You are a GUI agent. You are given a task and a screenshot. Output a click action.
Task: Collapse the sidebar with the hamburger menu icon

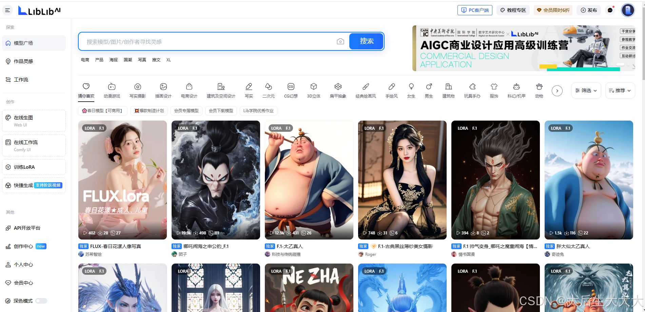(x=7, y=10)
